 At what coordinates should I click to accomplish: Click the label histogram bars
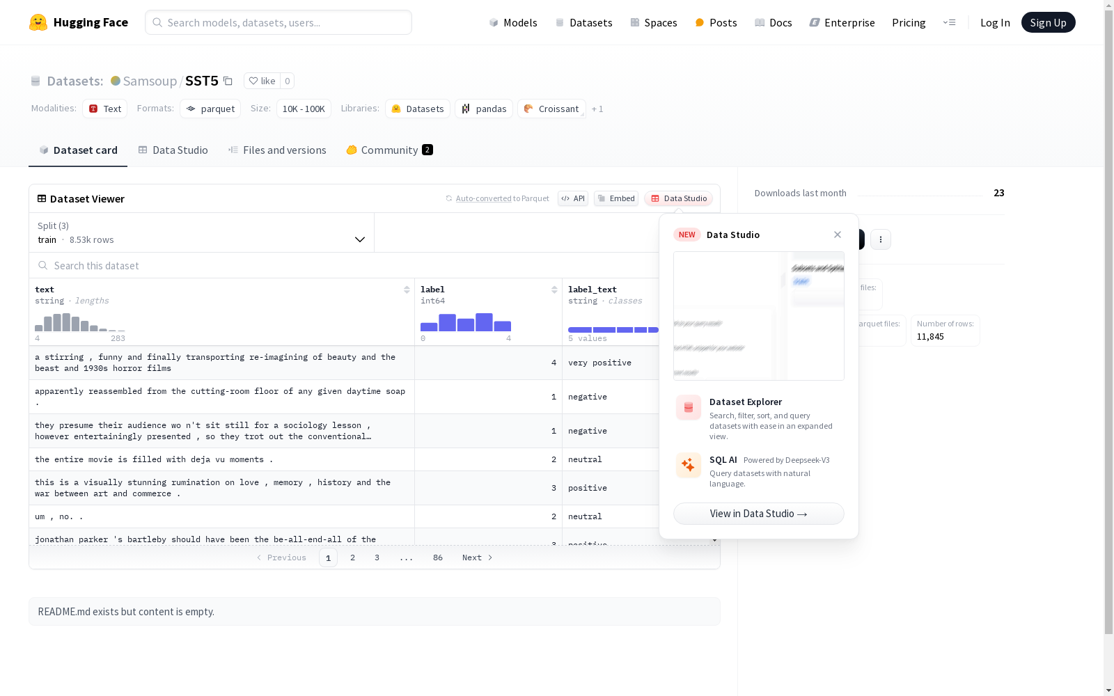[x=466, y=322]
